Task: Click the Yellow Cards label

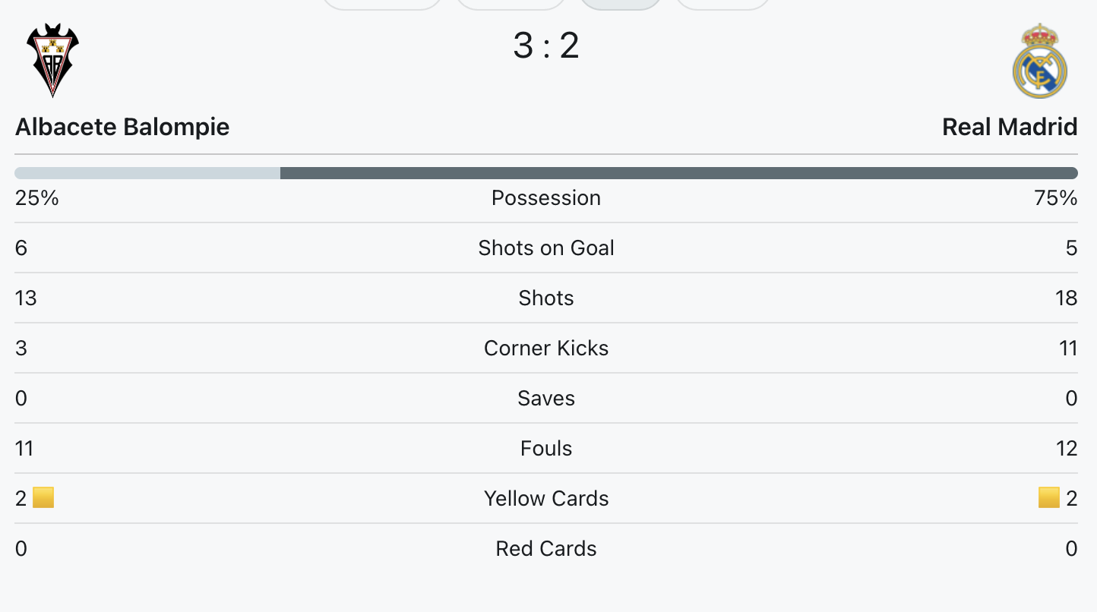Action: click(546, 499)
